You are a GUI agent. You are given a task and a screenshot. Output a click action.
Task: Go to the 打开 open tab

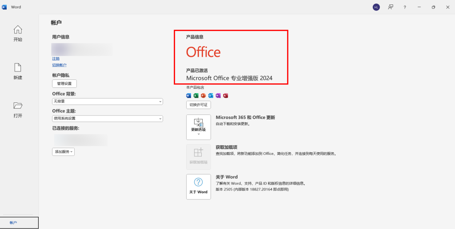pos(18,110)
